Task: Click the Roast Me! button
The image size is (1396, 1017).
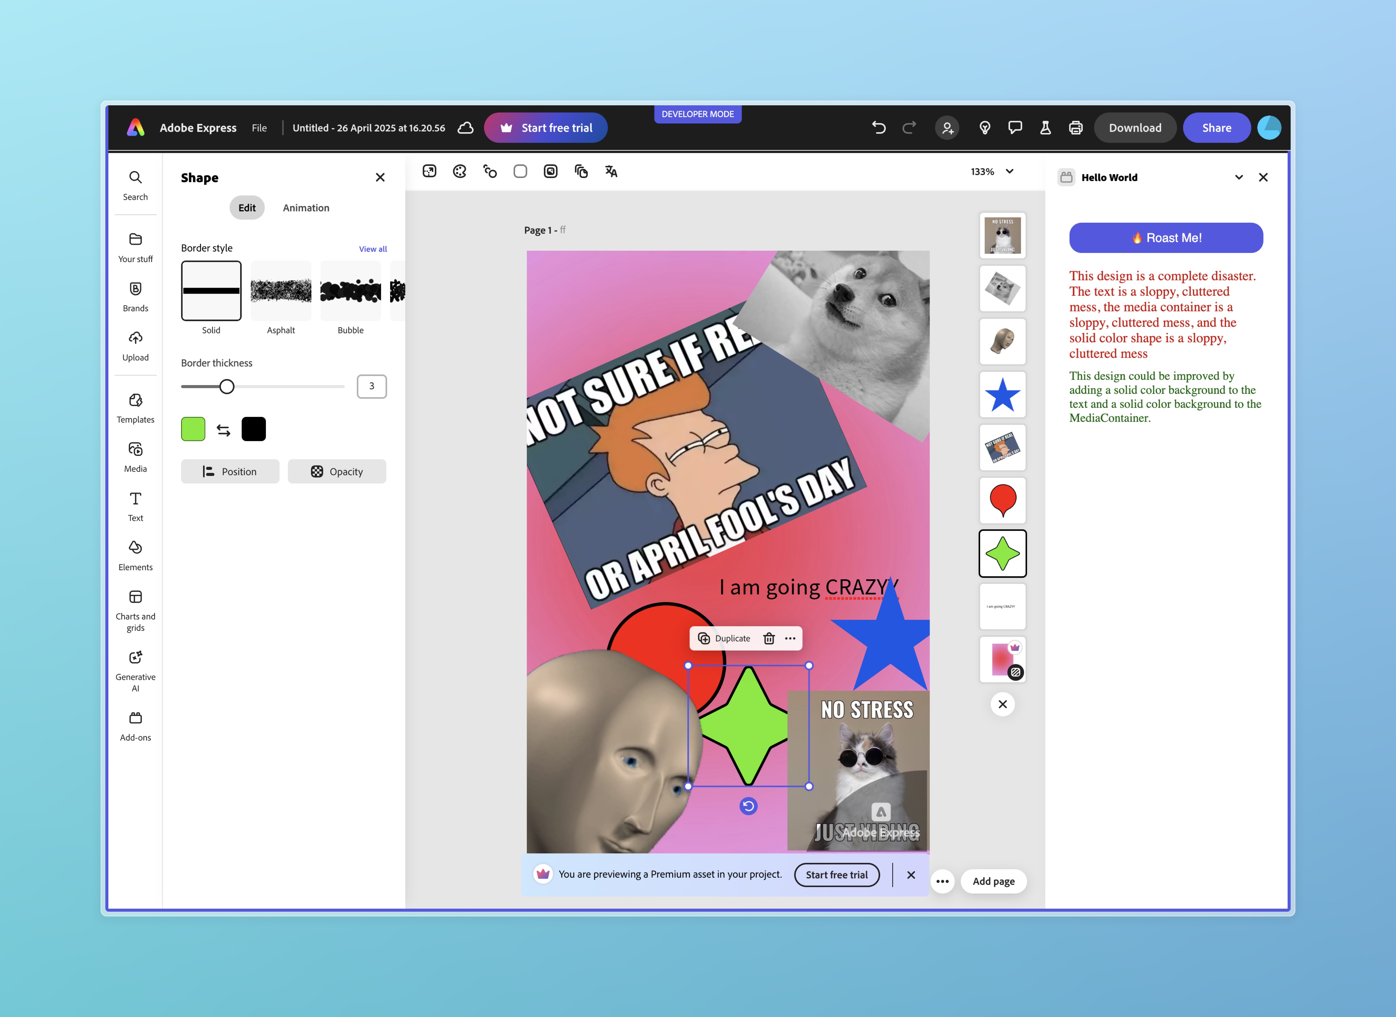Action: click(1166, 238)
